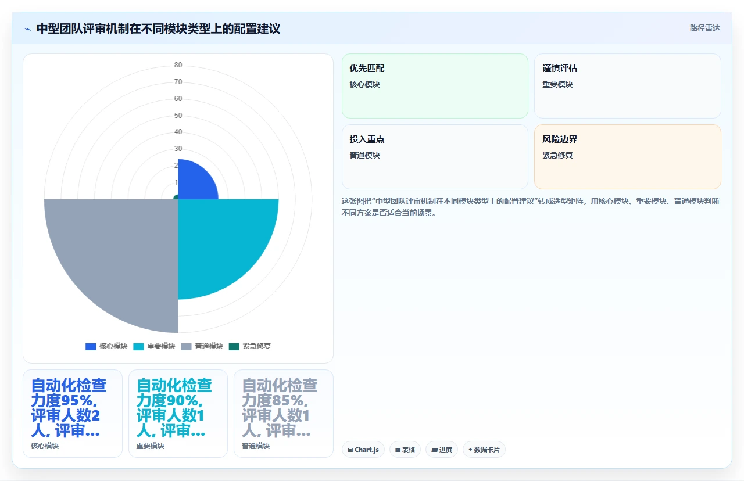The height and width of the screenshot is (481, 744).
Task: Click the blue 核心模块 polar chart segment
Action: [195, 183]
